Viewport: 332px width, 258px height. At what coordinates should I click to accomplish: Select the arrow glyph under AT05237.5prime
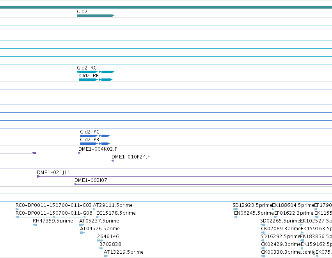pyautogui.click(x=82, y=225)
